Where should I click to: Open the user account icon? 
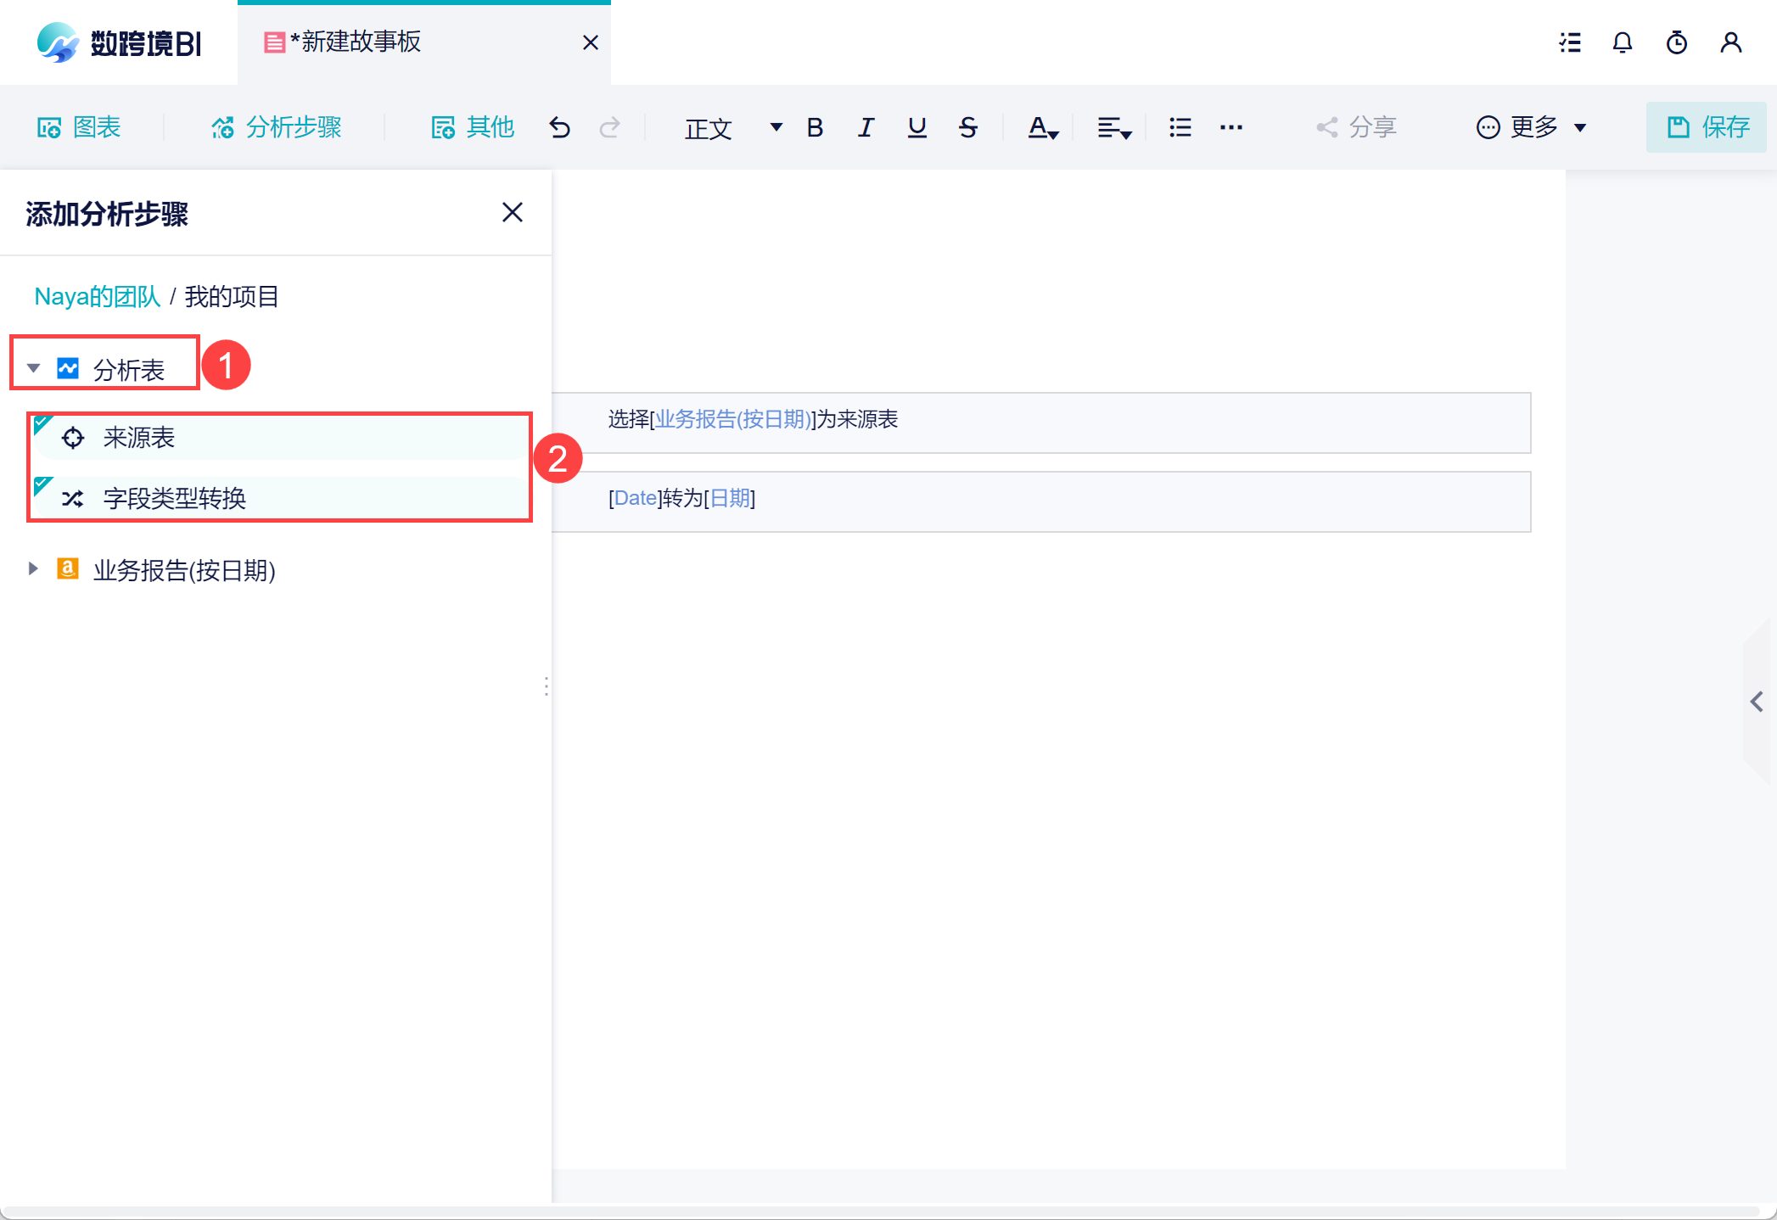click(x=1730, y=42)
